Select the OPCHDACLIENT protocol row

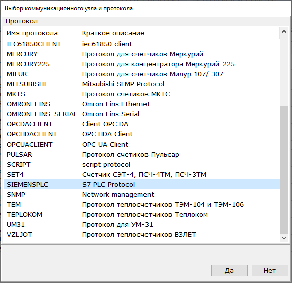pos(141,134)
